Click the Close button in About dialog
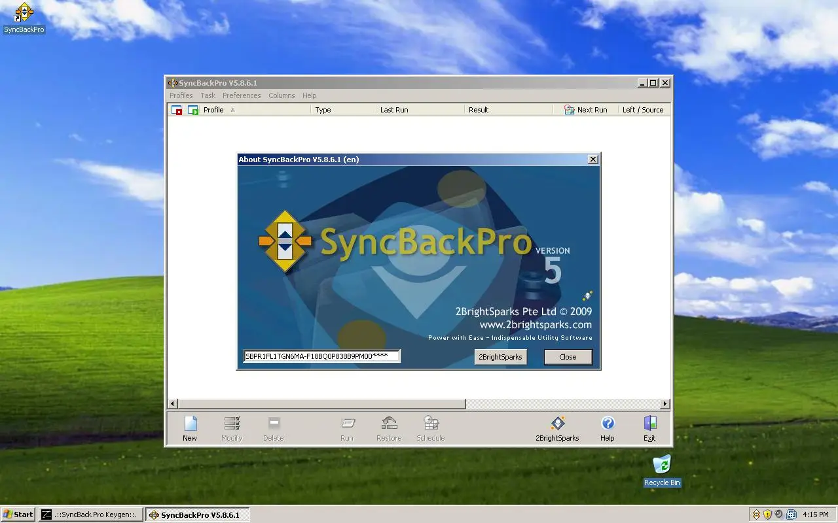The image size is (838, 523). tap(568, 357)
